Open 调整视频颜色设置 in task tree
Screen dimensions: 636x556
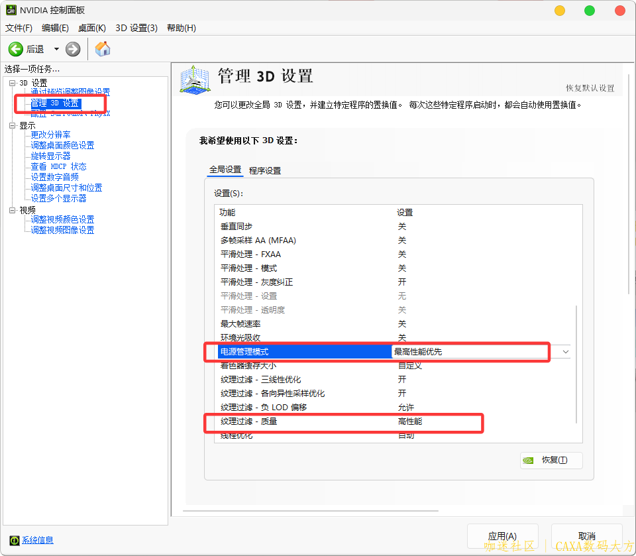pyautogui.click(x=62, y=219)
